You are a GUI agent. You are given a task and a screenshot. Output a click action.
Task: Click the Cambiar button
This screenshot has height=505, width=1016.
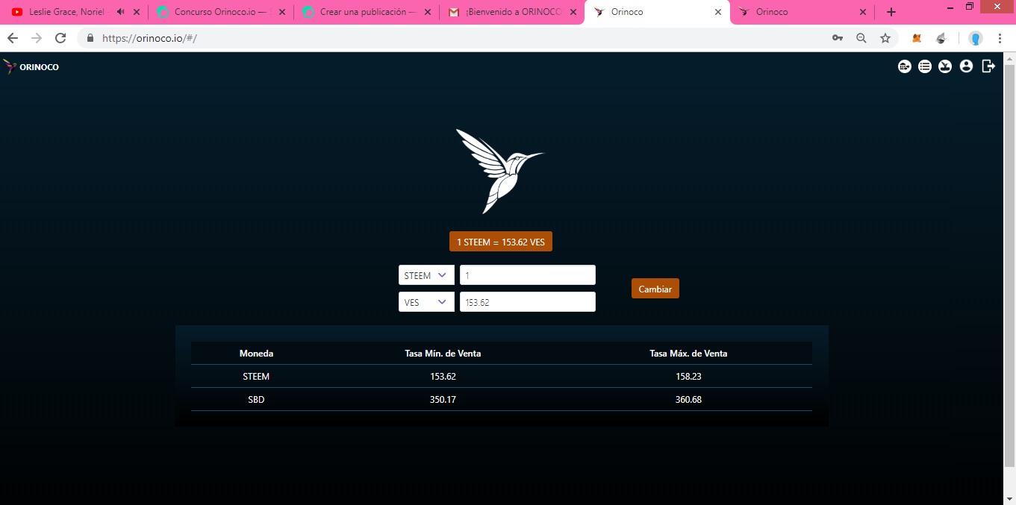(655, 289)
